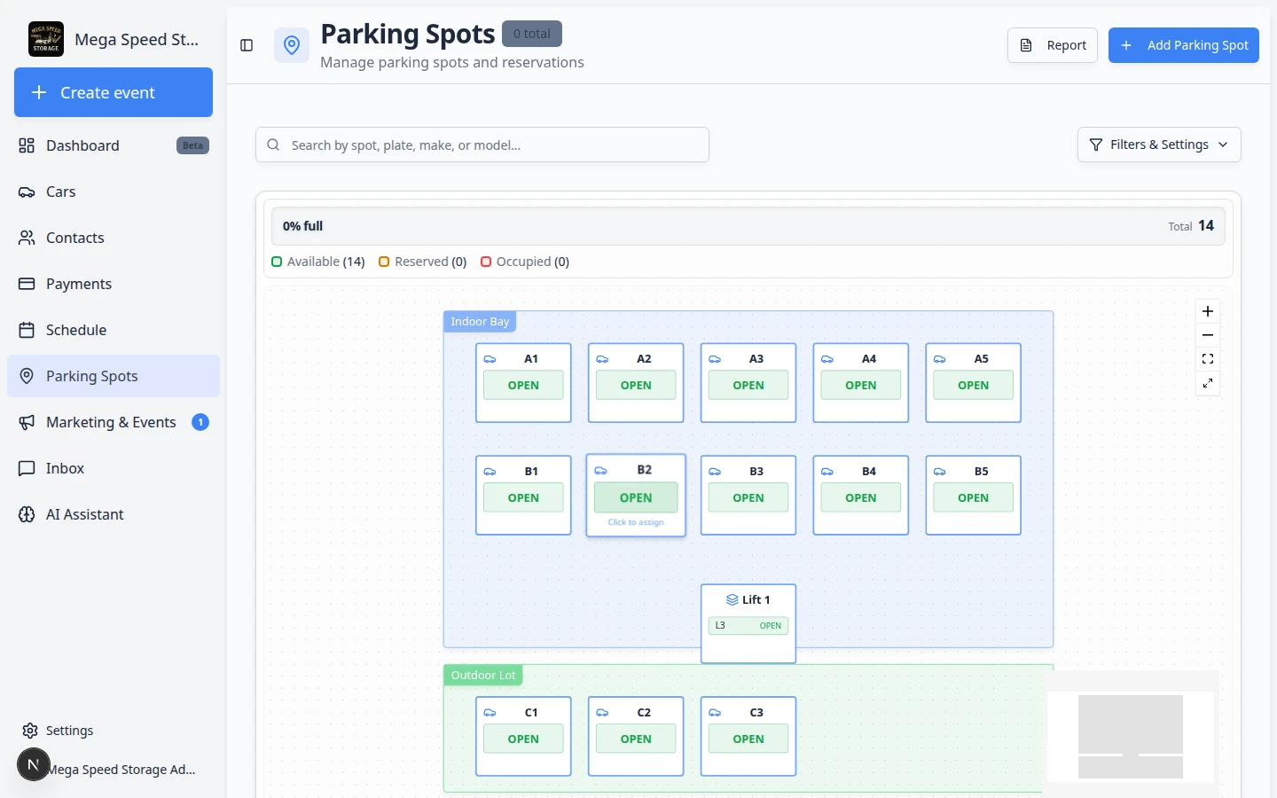
Task: Click the 0% full occupancy bar
Action: pos(748,226)
